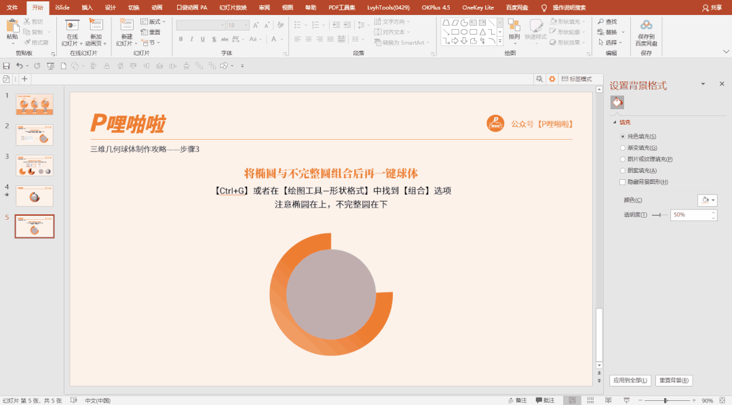732x405 pixels.
Task: Enable the 隐藏背景图形 checkbox
Action: (622, 182)
